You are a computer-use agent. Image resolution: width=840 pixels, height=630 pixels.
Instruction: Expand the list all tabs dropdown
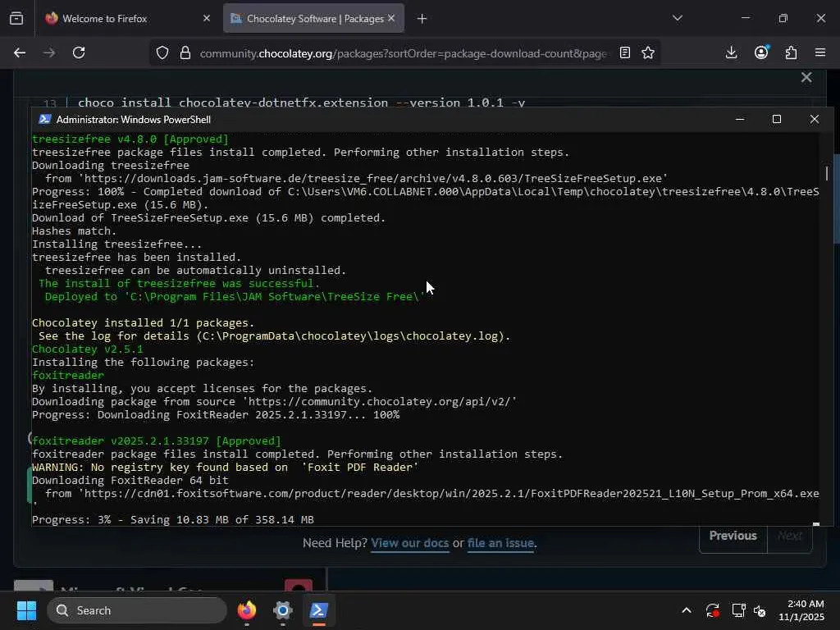click(x=677, y=18)
